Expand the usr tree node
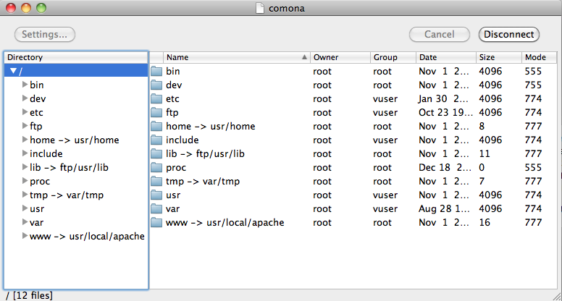 (x=25, y=208)
